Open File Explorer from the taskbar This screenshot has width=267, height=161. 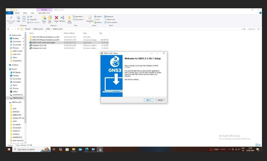point(73,149)
